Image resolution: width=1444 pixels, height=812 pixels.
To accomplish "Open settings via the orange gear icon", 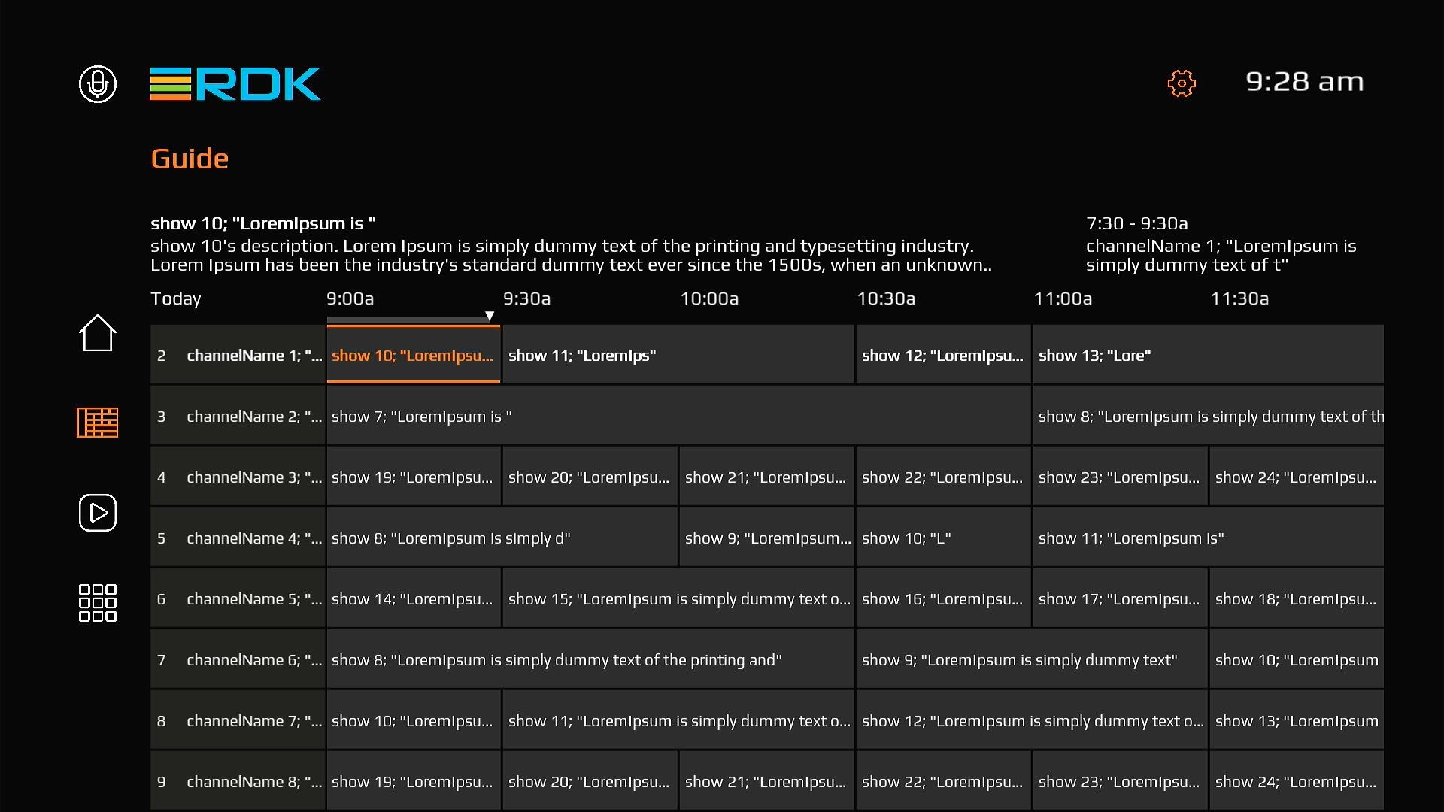I will 1182,83.
